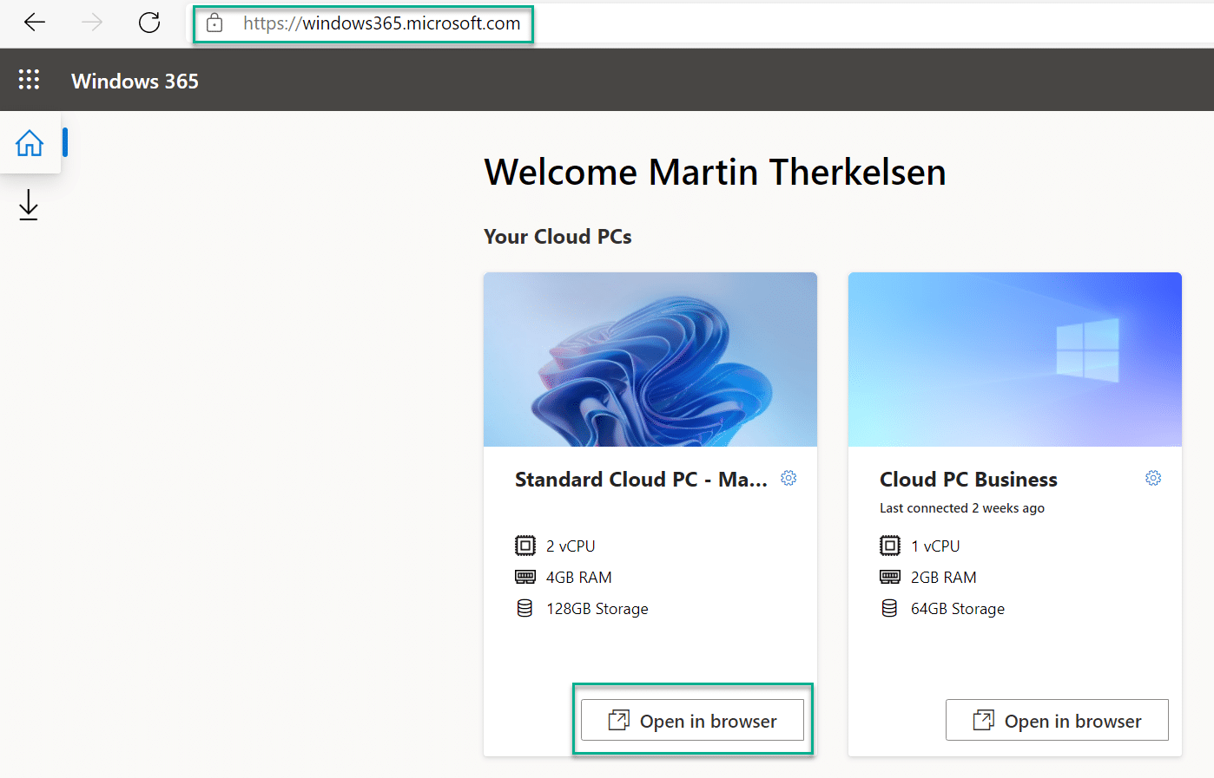Click the 'Last connected 2 weeks ago' text
The height and width of the screenshot is (778, 1214).
[x=962, y=508]
